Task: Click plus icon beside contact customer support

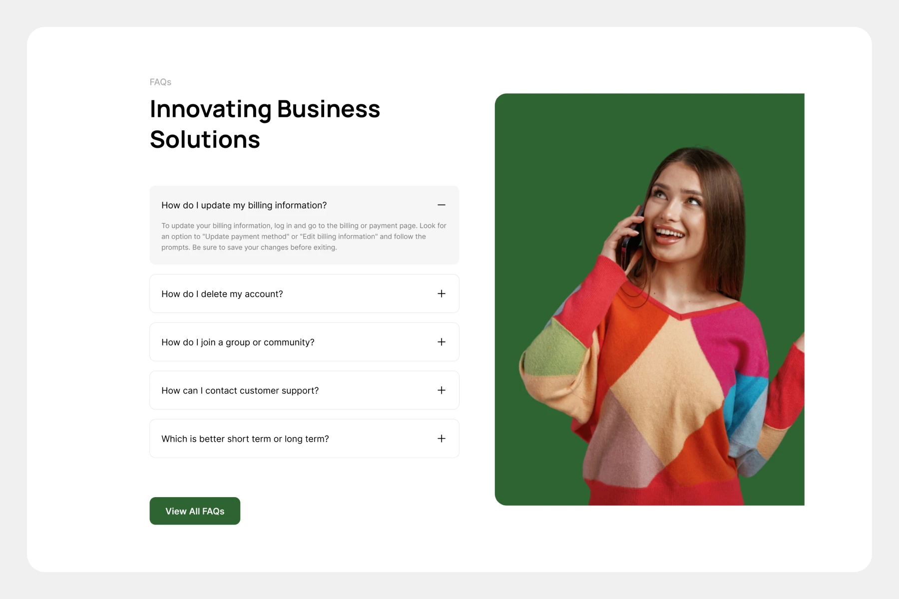Action: coord(442,390)
